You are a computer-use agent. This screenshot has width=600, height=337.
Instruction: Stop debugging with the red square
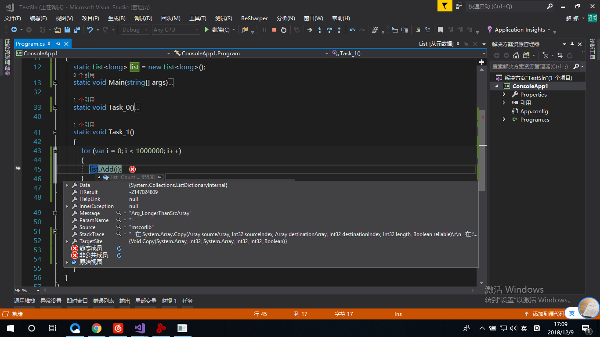(x=274, y=30)
